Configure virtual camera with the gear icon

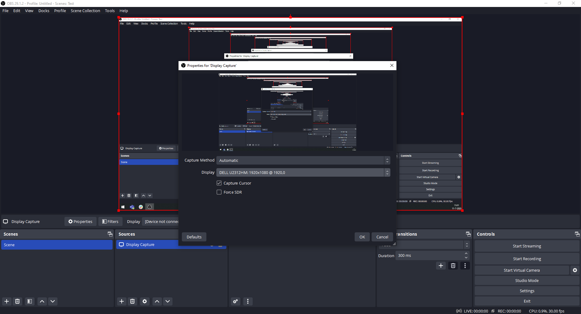click(x=575, y=270)
